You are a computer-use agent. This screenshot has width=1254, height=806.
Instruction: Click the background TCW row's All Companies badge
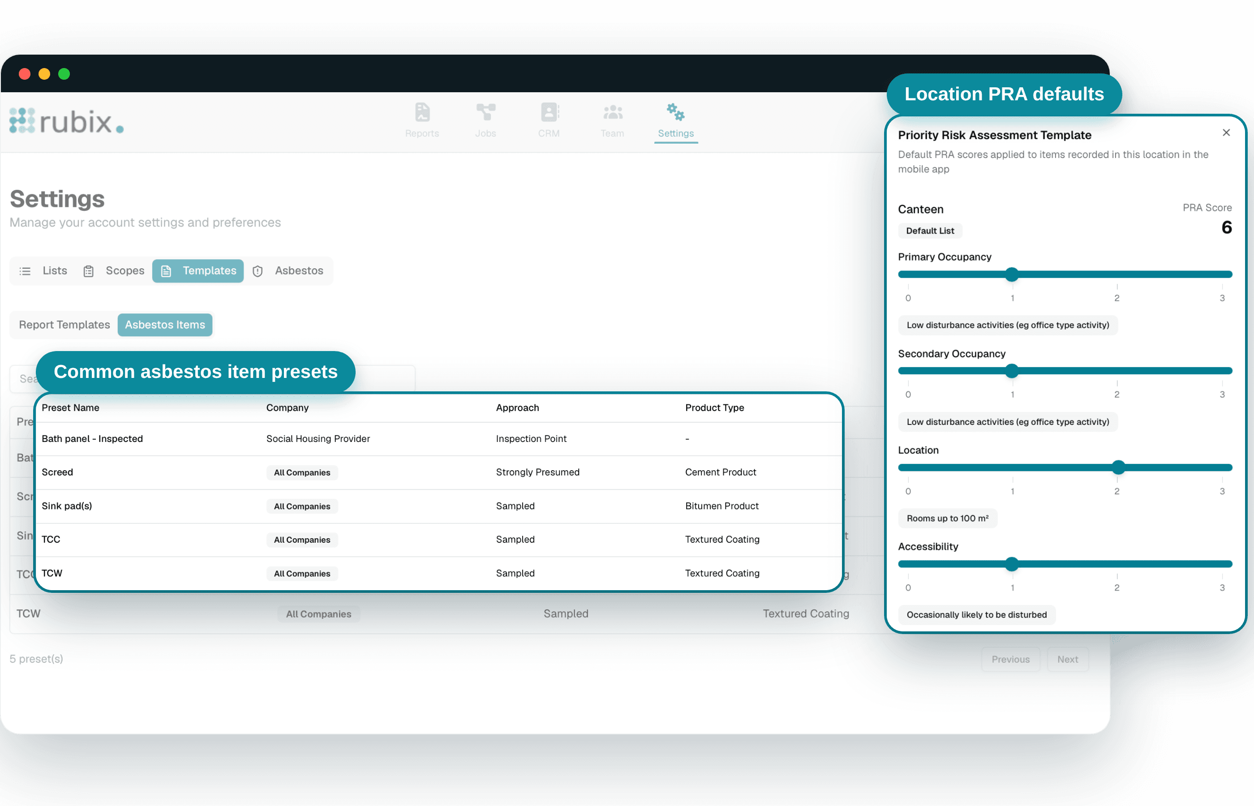[x=318, y=614]
